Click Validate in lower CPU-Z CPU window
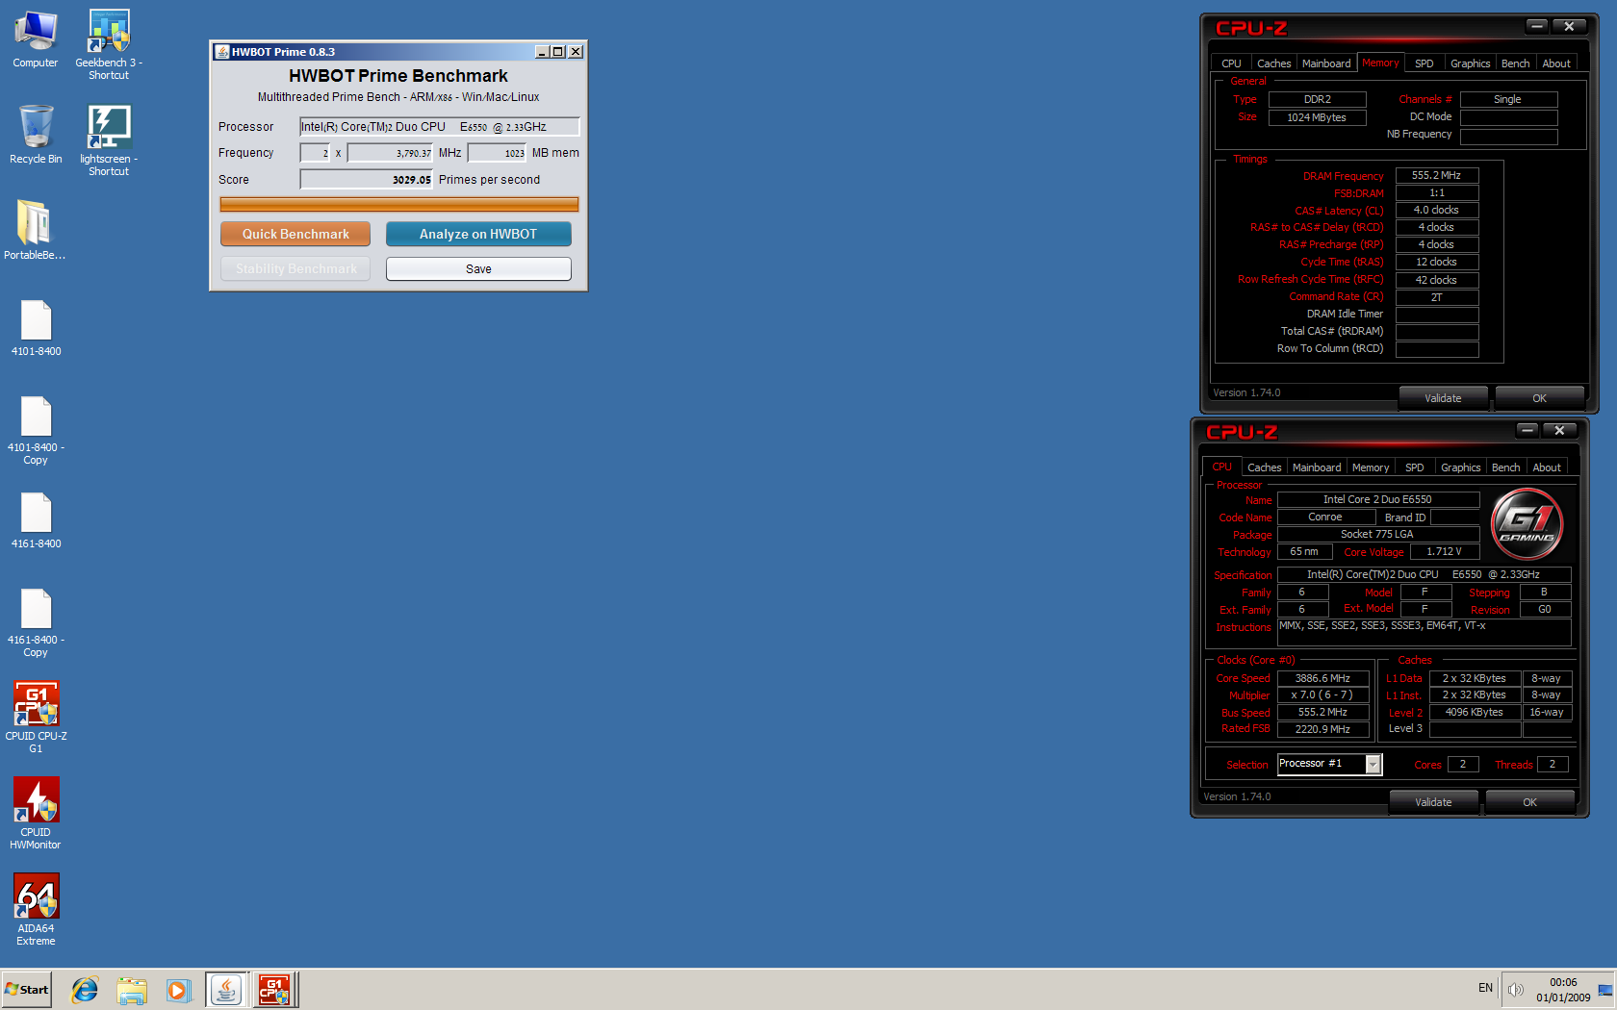 tap(1433, 802)
